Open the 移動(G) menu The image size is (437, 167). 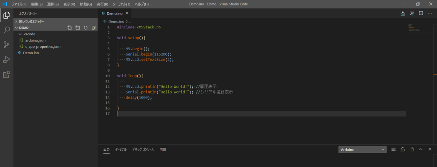click(x=86, y=4)
